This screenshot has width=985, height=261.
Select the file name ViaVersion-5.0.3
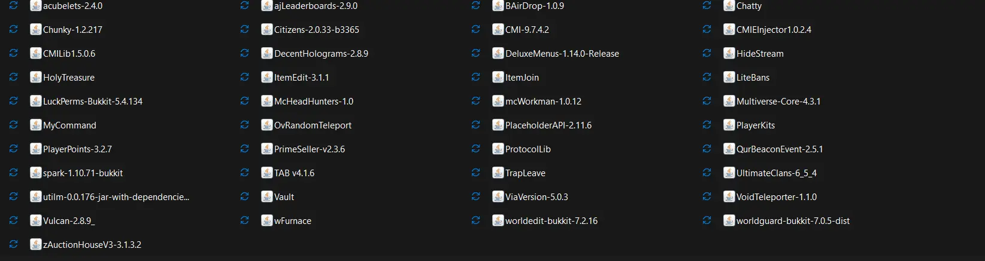pos(537,197)
